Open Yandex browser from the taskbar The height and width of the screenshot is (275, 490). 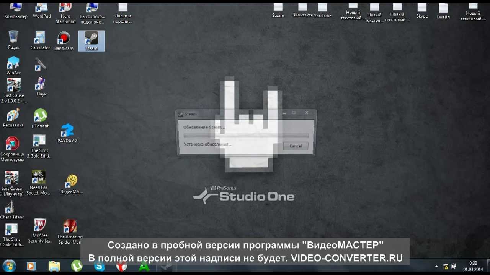pos(122,266)
